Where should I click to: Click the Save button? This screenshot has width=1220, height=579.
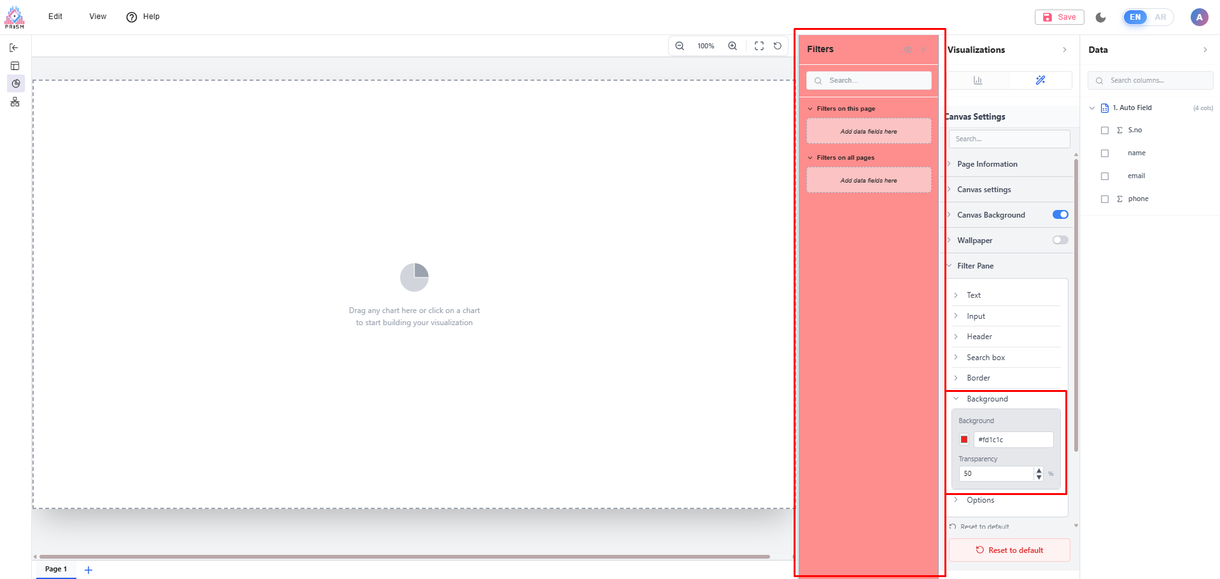[1060, 17]
